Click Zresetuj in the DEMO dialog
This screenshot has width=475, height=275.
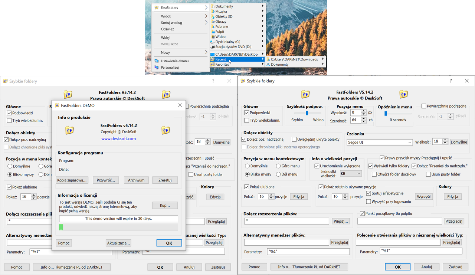pos(165,180)
